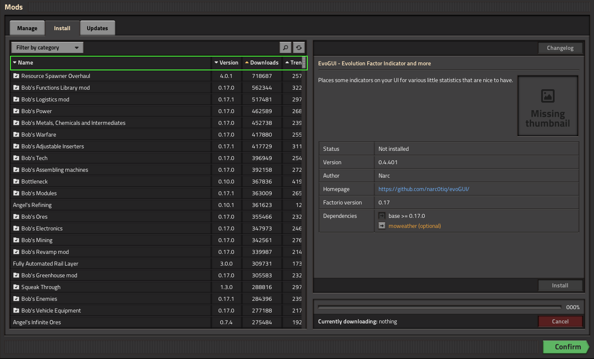Click installed icon beside Bottleneck

click(x=16, y=181)
